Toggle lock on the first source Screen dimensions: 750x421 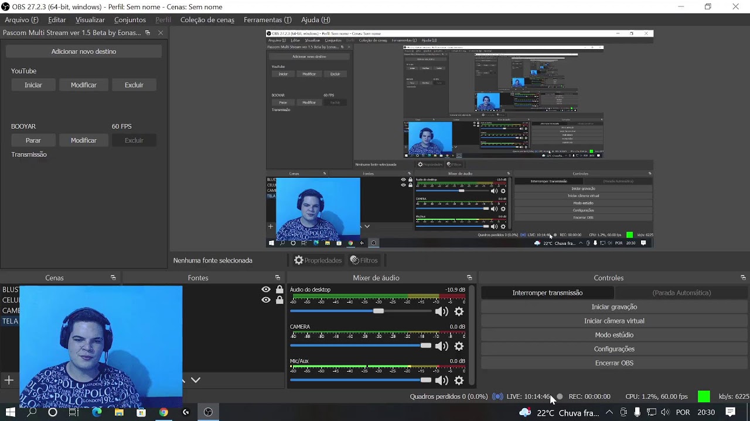click(x=279, y=289)
